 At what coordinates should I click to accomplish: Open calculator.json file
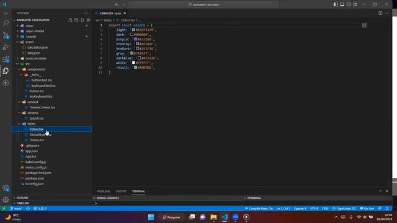(37, 48)
